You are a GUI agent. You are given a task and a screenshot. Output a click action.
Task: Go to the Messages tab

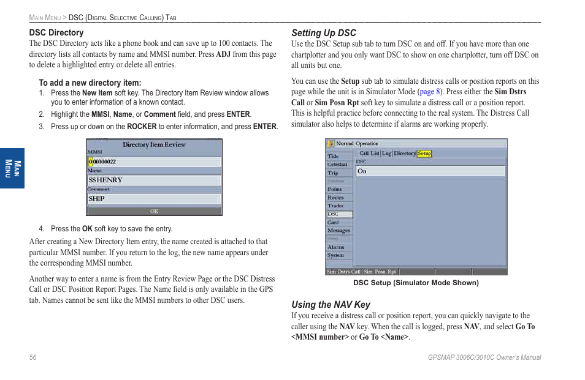click(x=339, y=231)
